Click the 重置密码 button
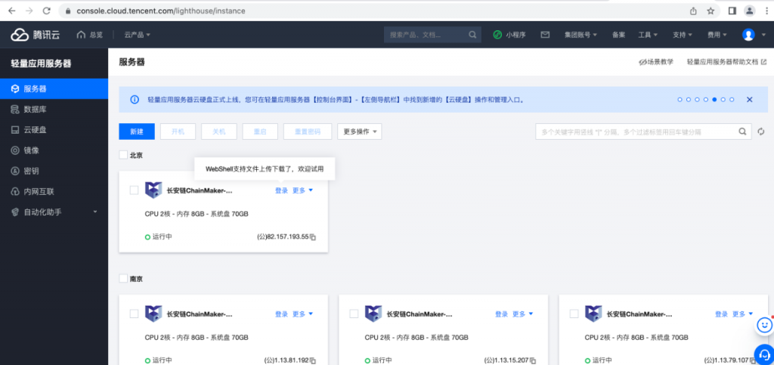This screenshot has height=365, width=774. [x=308, y=131]
